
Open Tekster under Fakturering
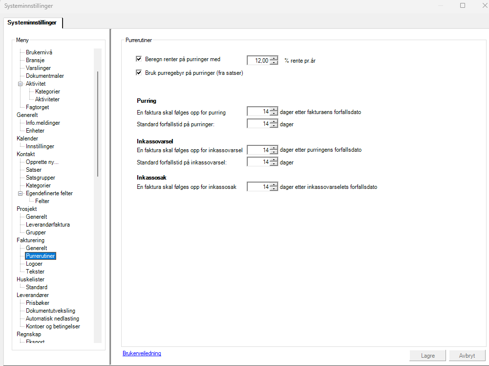coord(35,272)
